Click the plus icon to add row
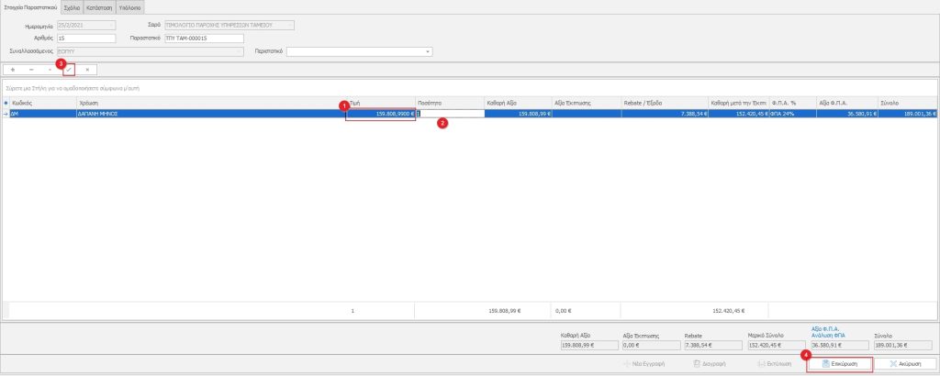 pyautogui.click(x=13, y=69)
